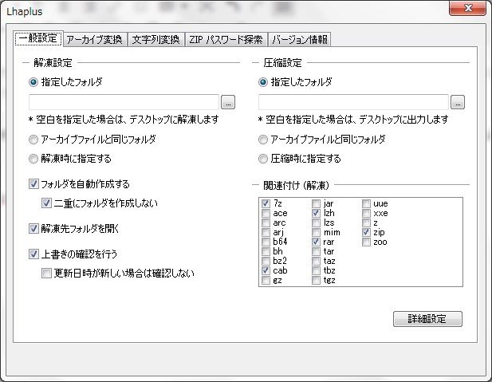Uncheck cab file association
This screenshot has height=382, width=492.
[x=266, y=270]
